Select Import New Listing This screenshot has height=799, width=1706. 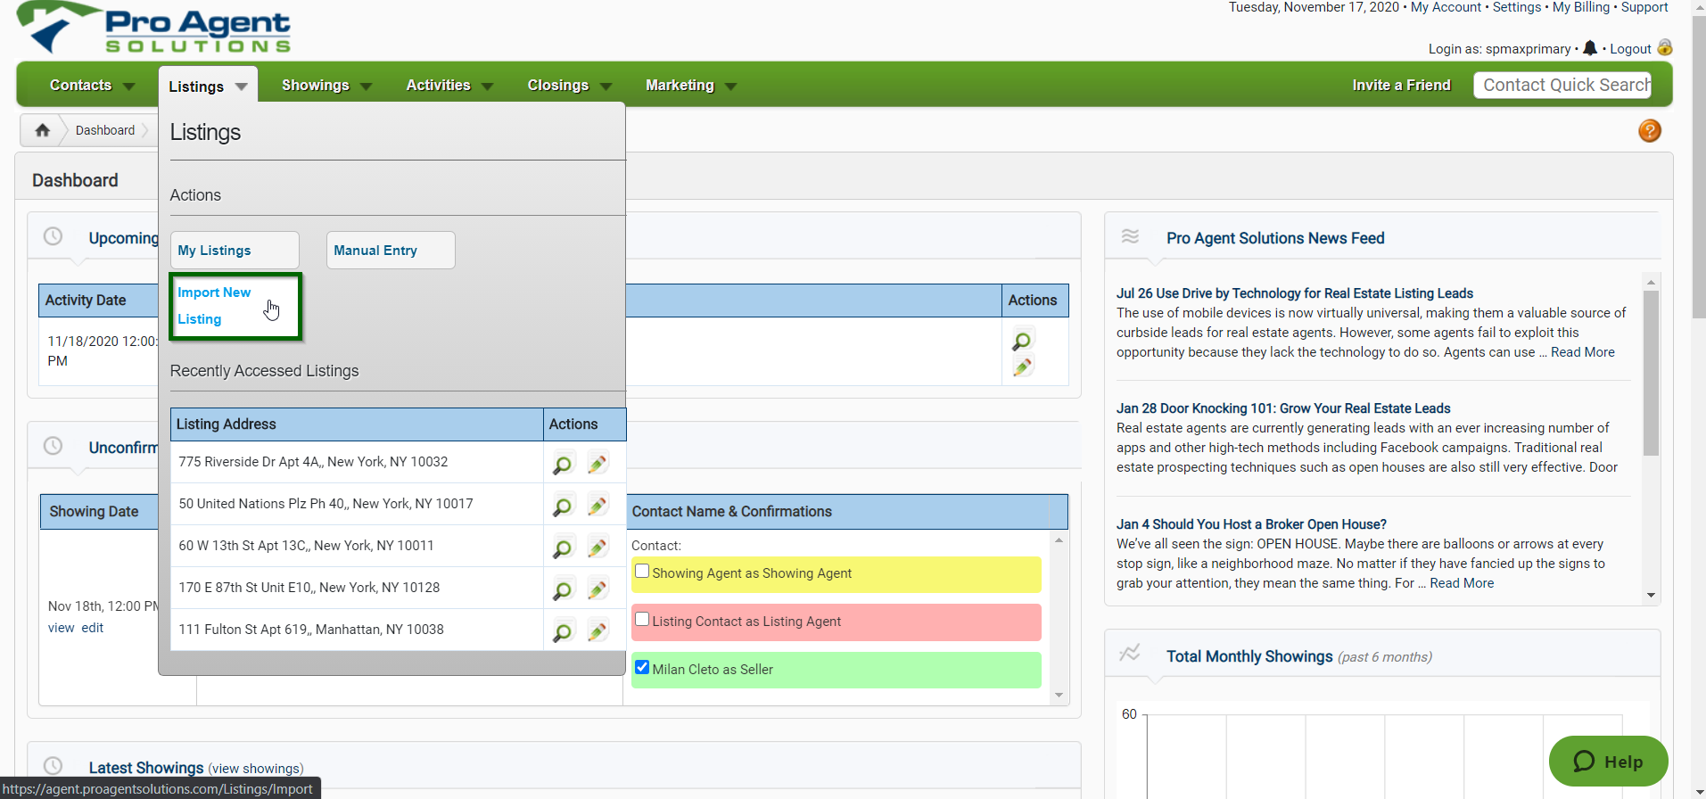click(236, 307)
